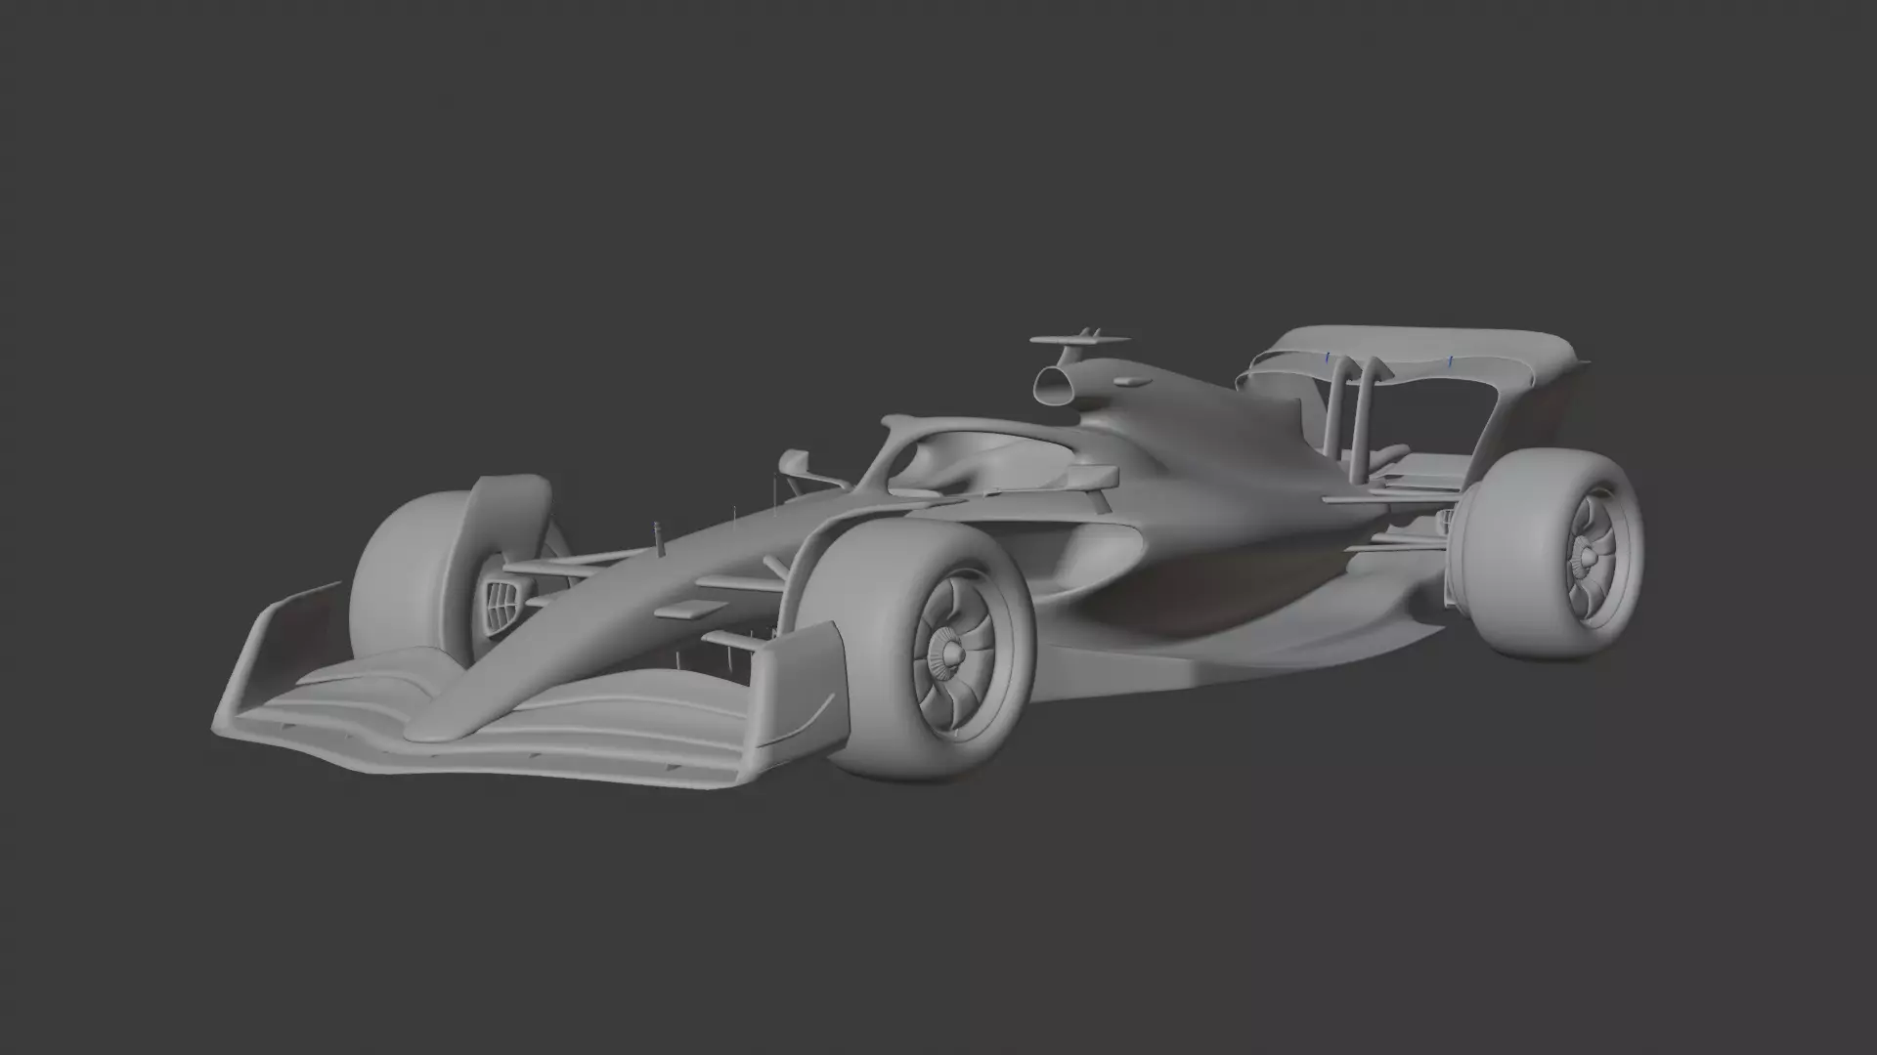
Task: Select the rear wheel nearest the camera
Action: click(1545, 554)
